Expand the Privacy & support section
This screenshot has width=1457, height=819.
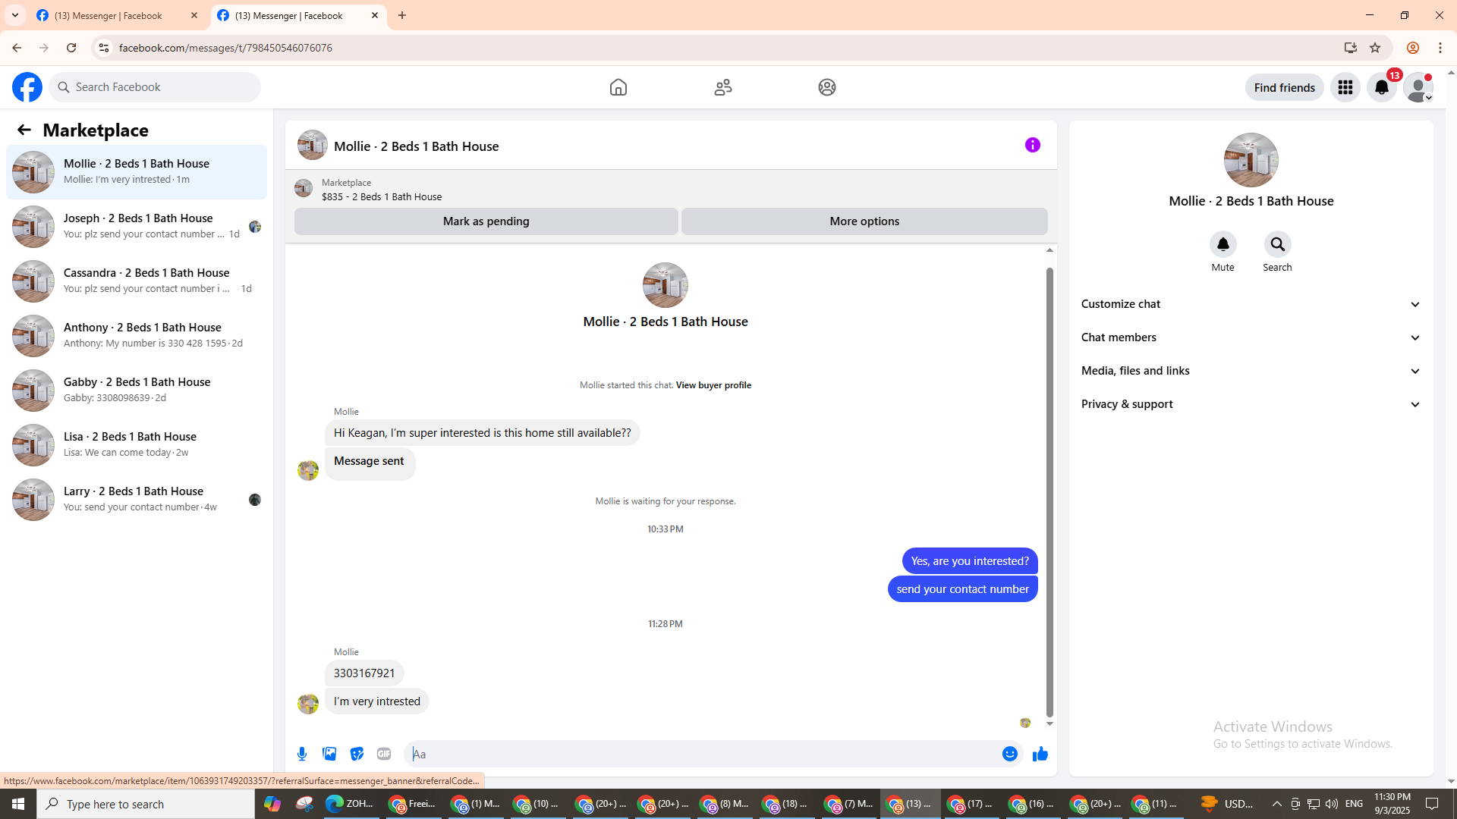coord(1251,404)
